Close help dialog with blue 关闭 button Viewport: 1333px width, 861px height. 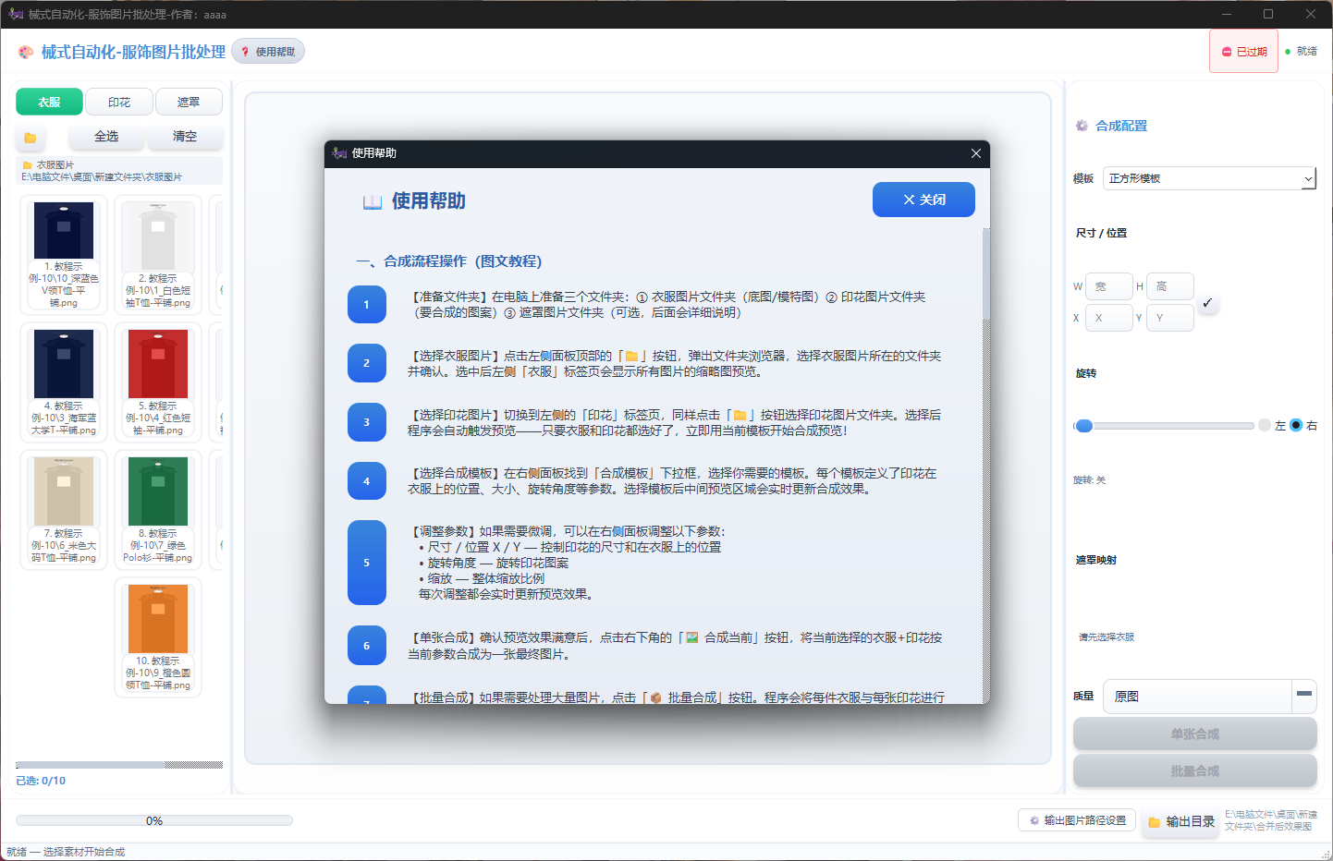pyautogui.click(x=923, y=200)
